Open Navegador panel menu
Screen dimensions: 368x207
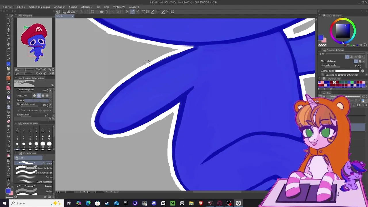click(x=16, y=16)
